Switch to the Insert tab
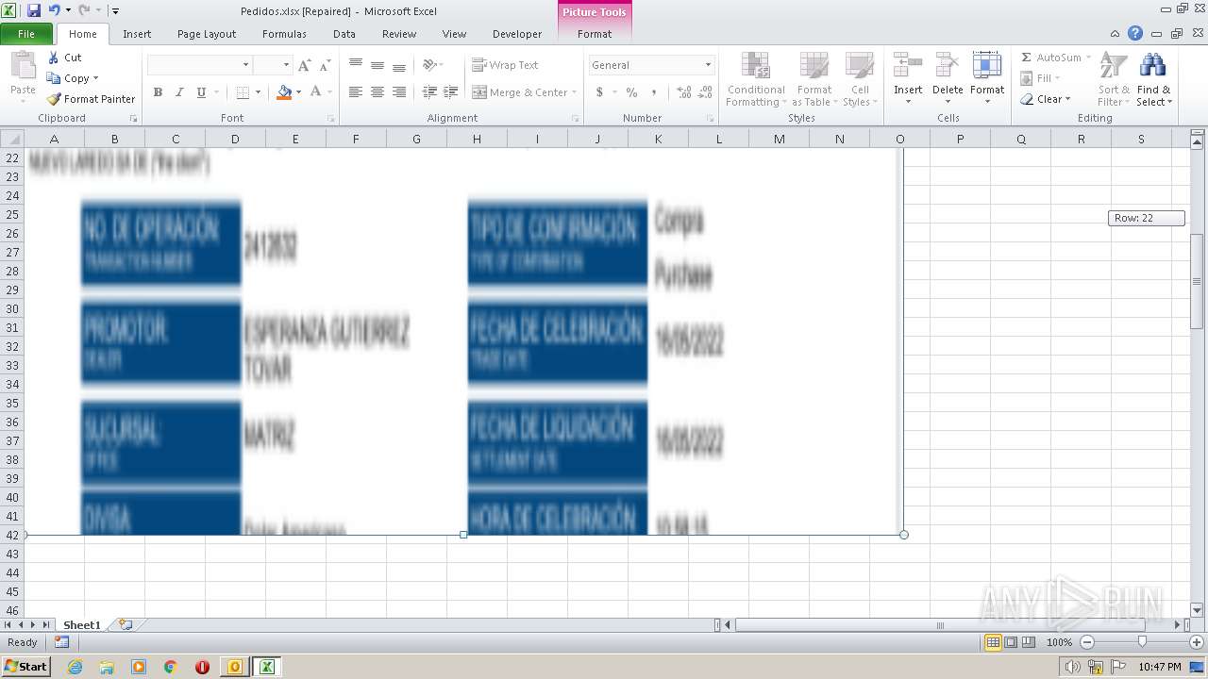Viewport: 1208px width, 679px height. click(x=137, y=34)
